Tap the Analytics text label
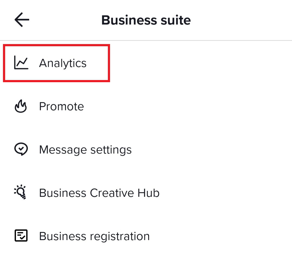 tap(63, 63)
